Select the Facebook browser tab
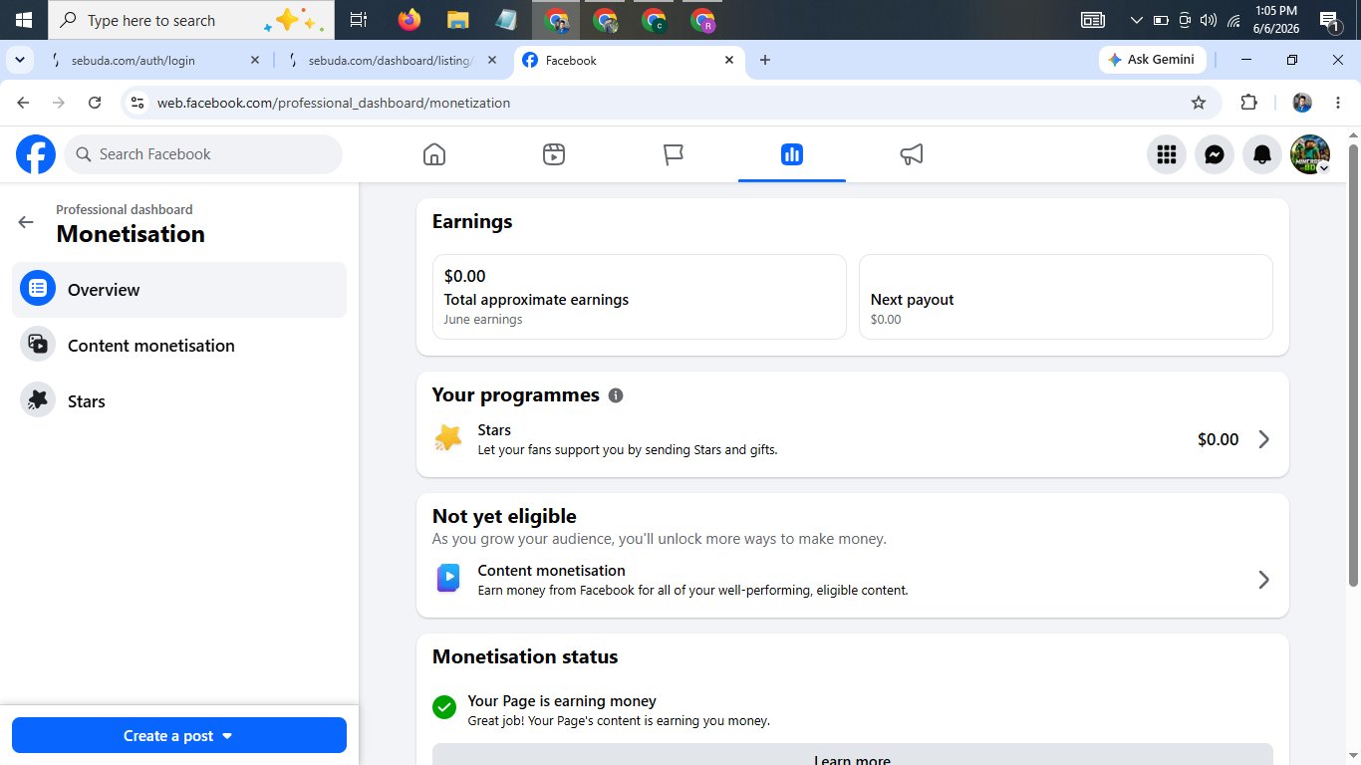Image resolution: width=1361 pixels, height=765 pixels. (630, 60)
